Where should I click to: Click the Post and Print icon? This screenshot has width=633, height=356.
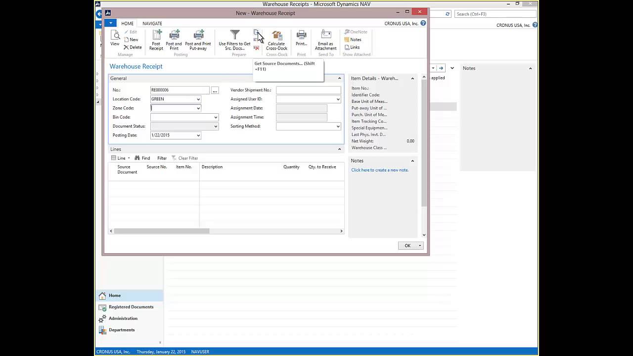(174, 35)
